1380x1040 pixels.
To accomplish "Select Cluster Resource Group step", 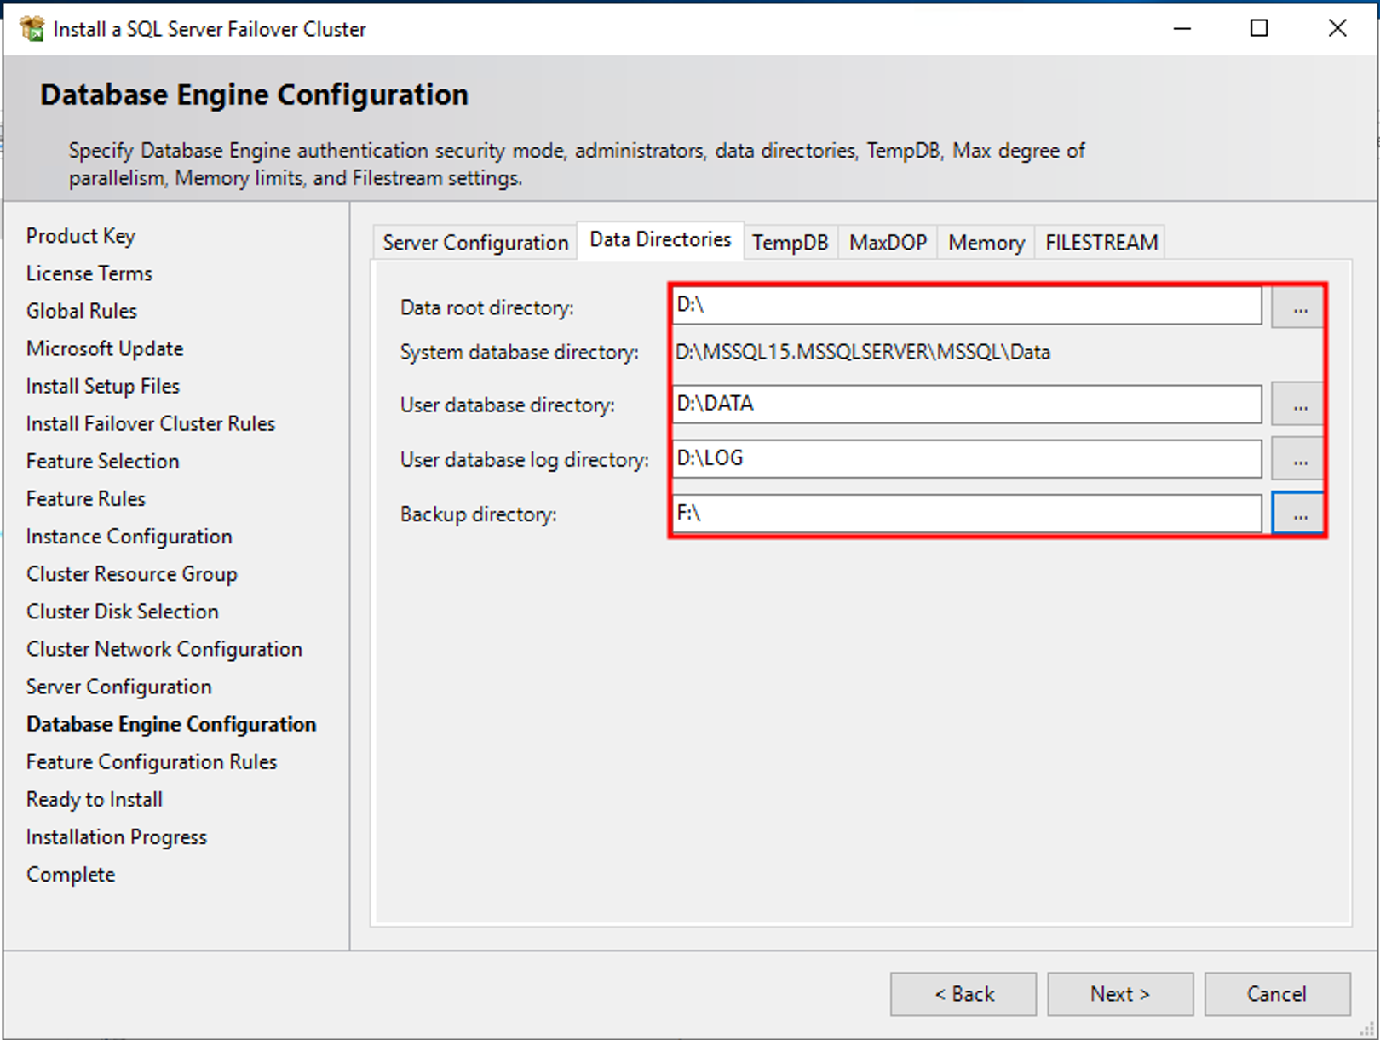I will [132, 574].
